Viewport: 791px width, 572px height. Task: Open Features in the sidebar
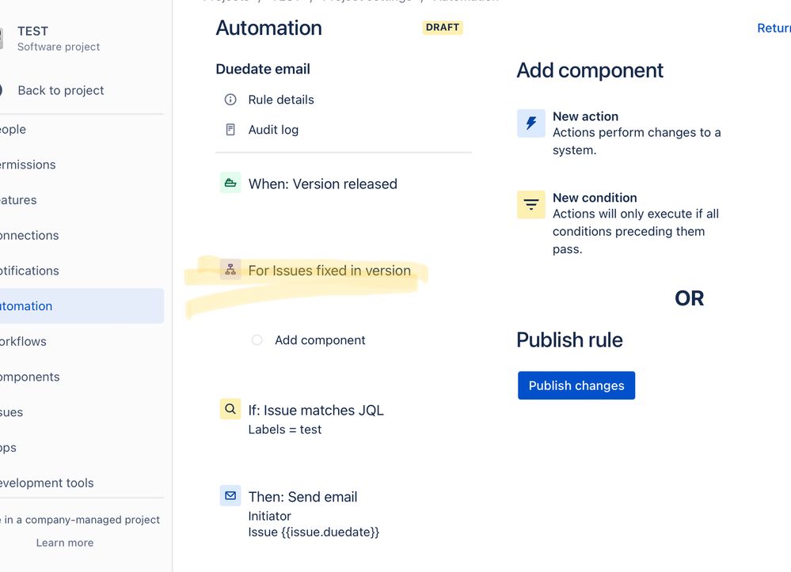[18, 200]
